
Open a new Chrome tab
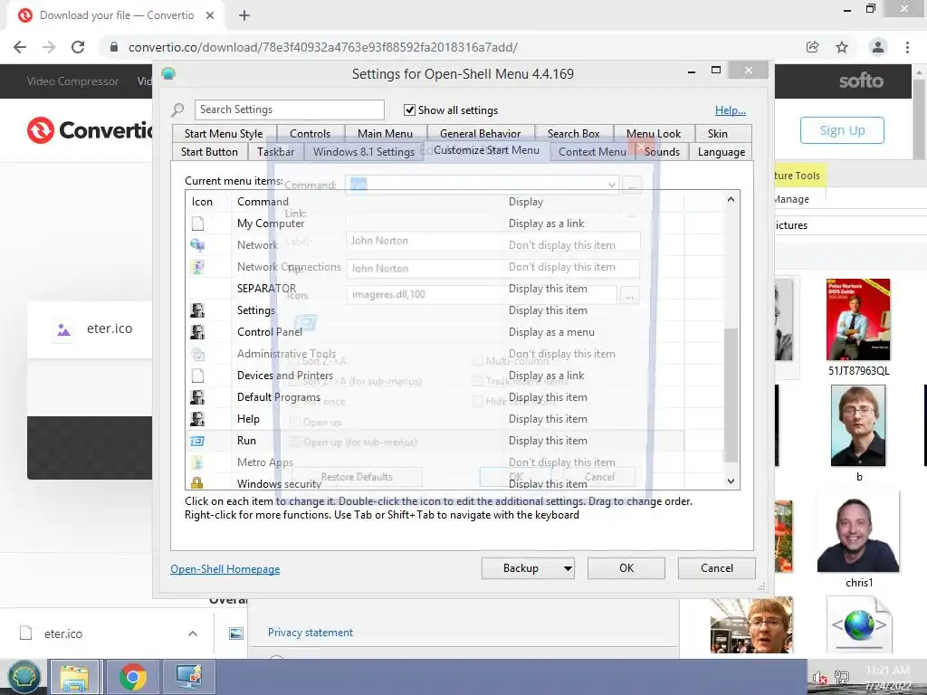point(244,15)
